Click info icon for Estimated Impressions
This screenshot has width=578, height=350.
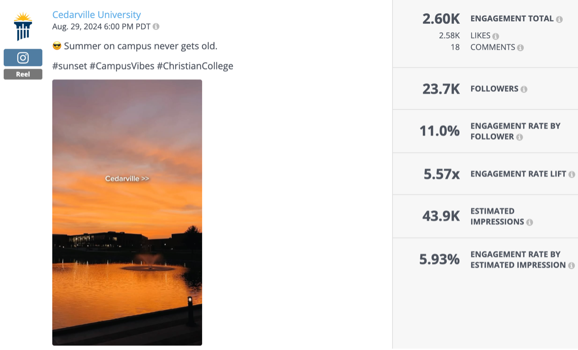(x=529, y=222)
